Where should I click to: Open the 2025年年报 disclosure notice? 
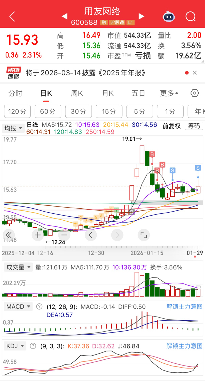[x=86, y=73]
